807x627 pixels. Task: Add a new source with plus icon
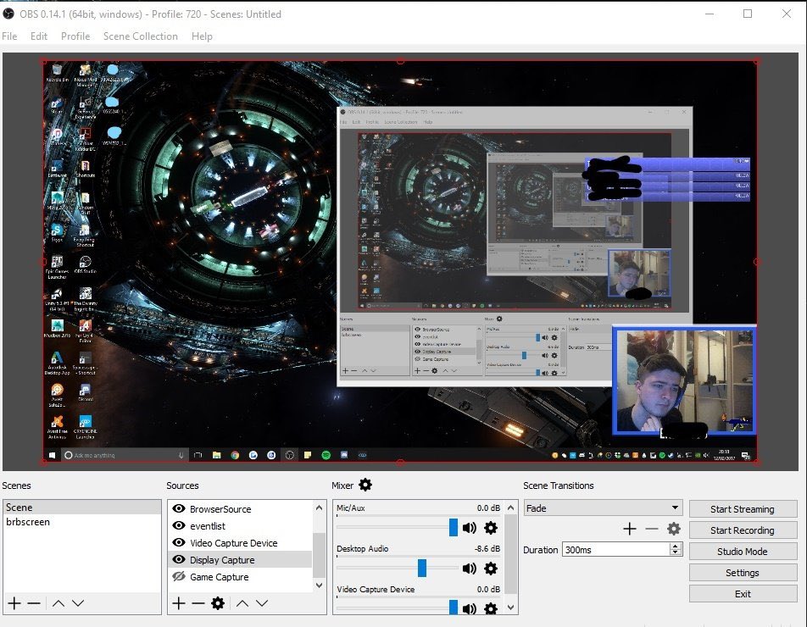pyautogui.click(x=179, y=602)
